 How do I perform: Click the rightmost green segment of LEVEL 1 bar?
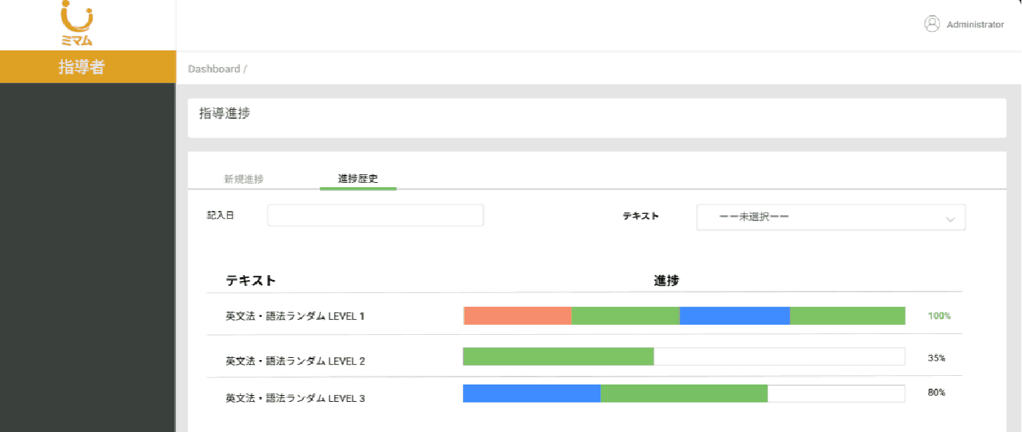(847, 315)
